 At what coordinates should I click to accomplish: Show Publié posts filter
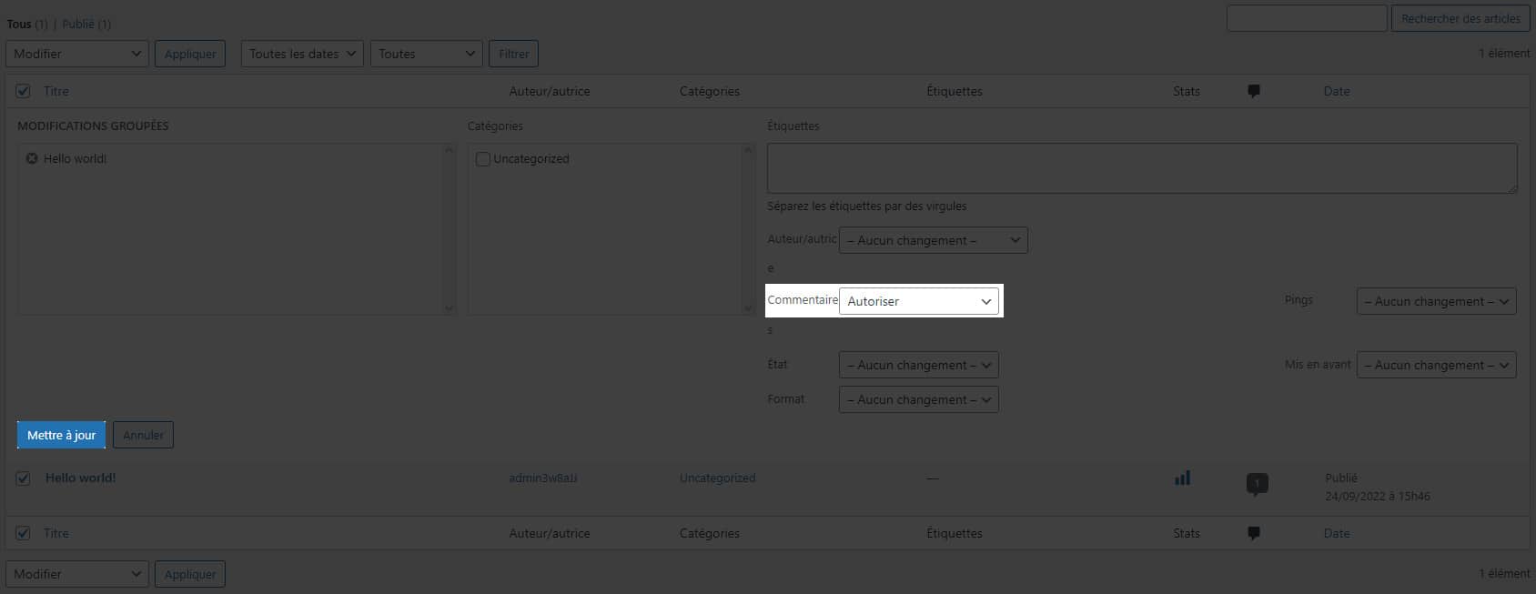point(78,24)
